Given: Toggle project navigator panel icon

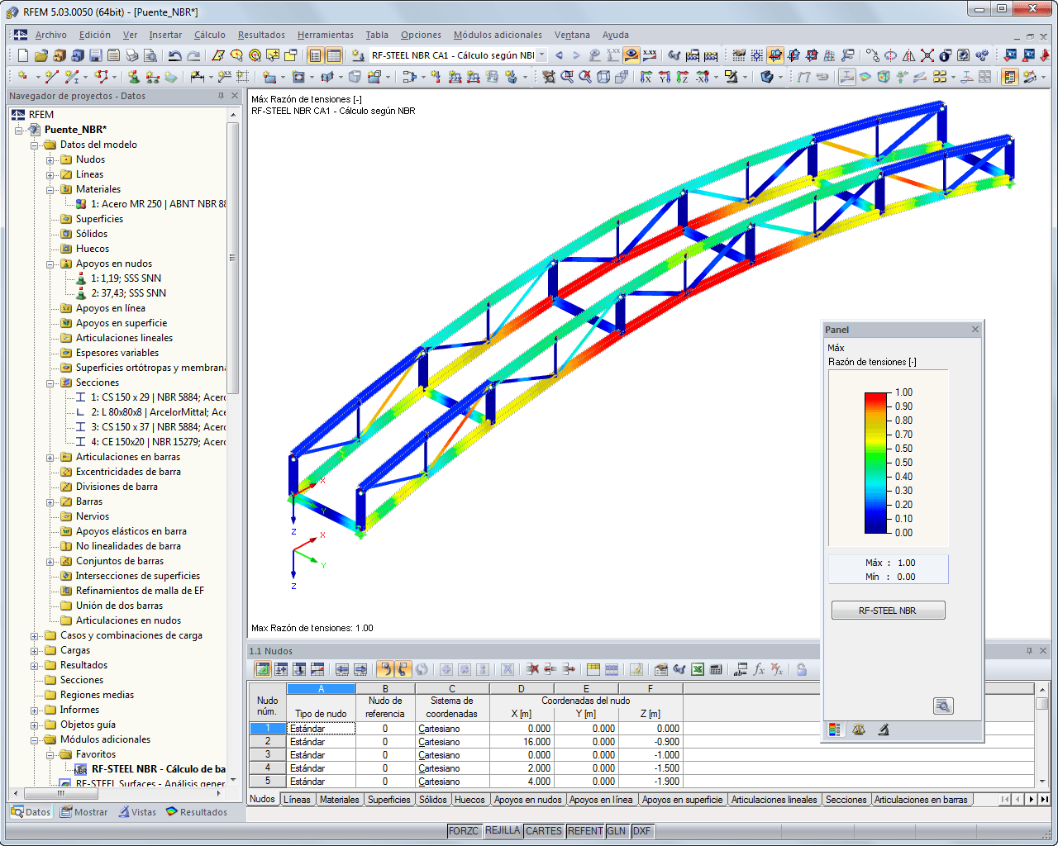Looking at the screenshot, I should tap(315, 55).
